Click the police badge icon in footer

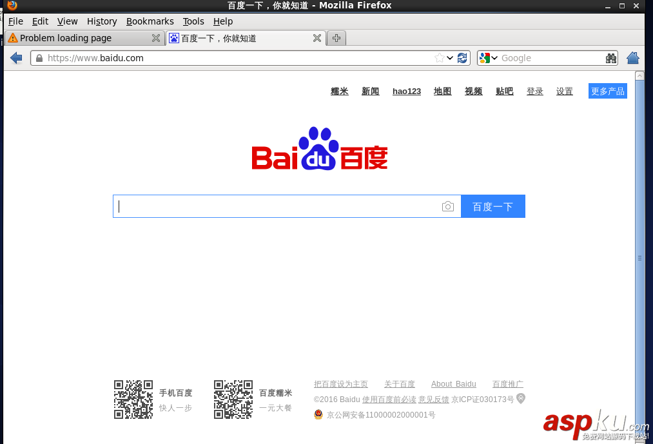[x=318, y=414]
